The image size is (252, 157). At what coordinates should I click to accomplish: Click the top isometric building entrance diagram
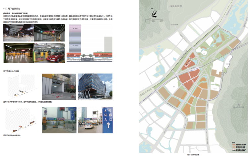[21, 86]
